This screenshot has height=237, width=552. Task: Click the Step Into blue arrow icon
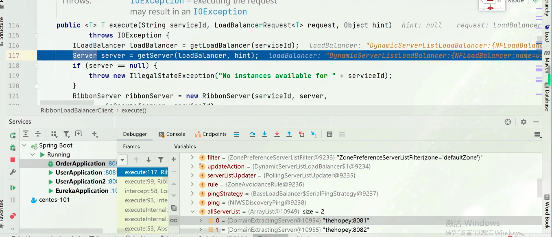[264, 134]
